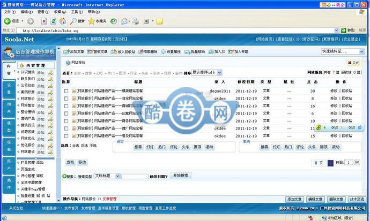Screen dimensions: 370x221
Task: Open the 帮助 menu
Action: click(x=93, y=12)
